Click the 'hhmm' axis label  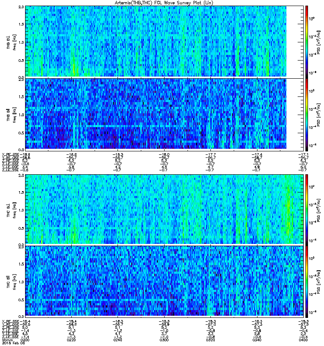pyautogui.click(x=6, y=340)
